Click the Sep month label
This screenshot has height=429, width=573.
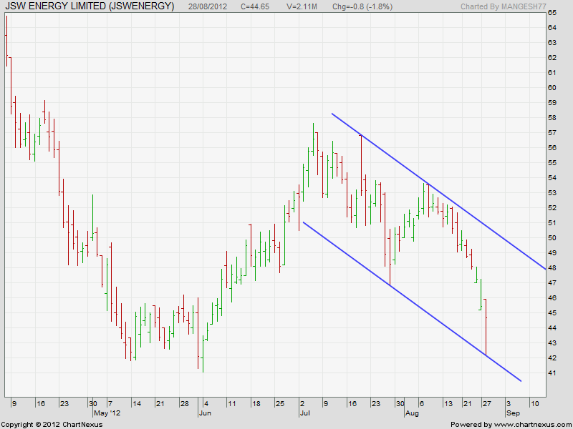[513, 413]
